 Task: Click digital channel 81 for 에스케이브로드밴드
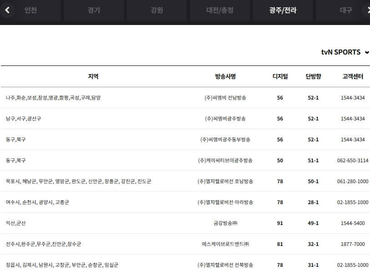coord(280,244)
